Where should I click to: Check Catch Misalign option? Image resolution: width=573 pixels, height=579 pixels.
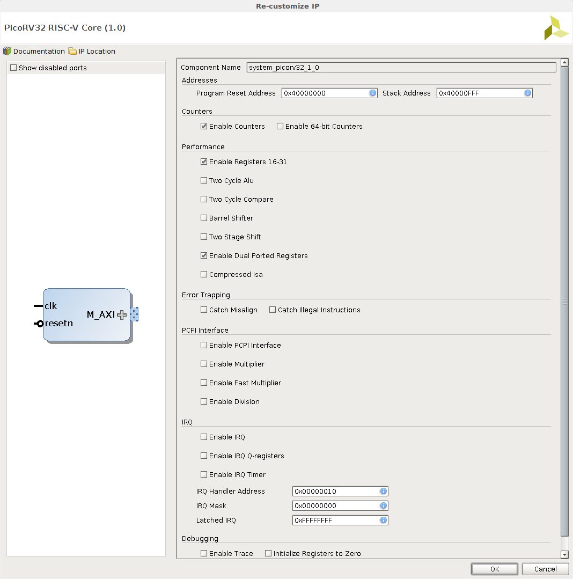tap(204, 310)
